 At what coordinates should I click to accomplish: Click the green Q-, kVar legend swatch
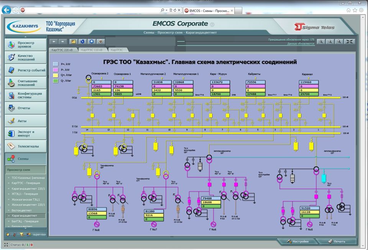56,81
